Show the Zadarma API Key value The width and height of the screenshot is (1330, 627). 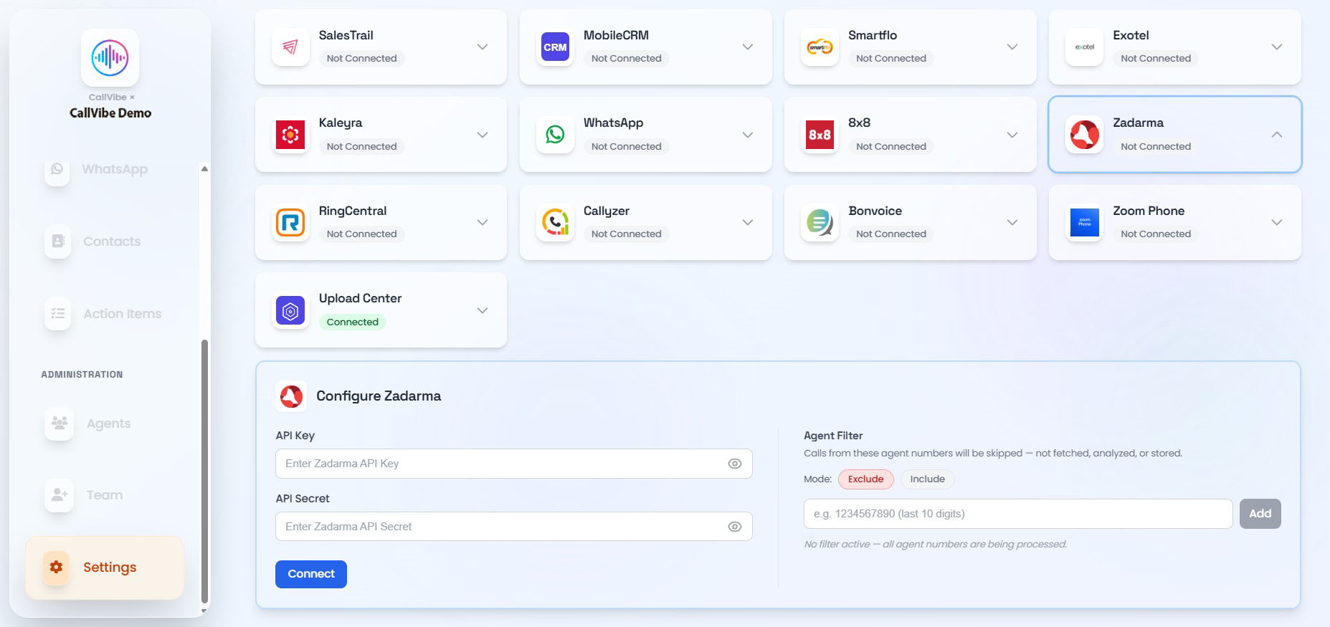[x=735, y=464]
